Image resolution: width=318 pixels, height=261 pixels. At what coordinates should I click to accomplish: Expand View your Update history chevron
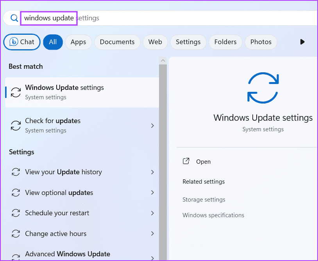point(152,172)
